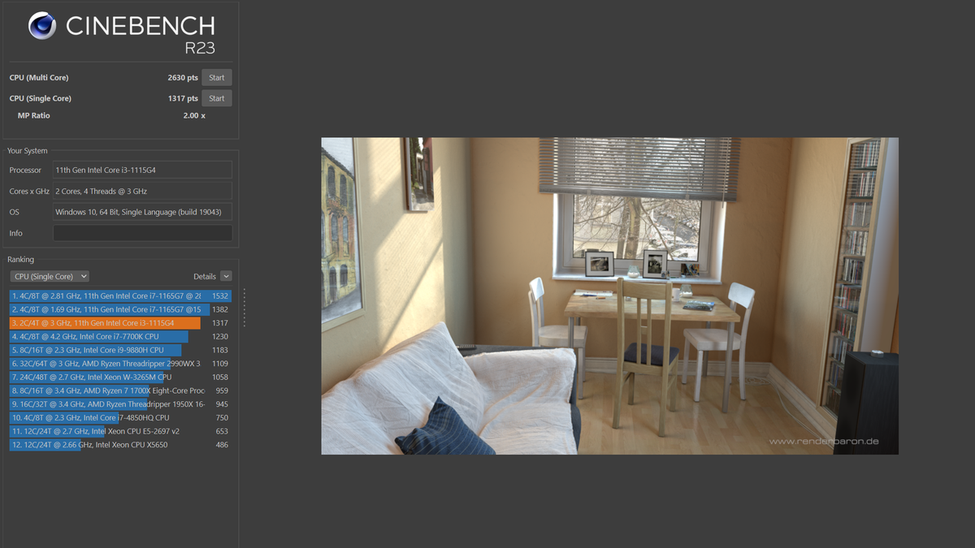Click the Cinebench logo icon
Viewport: 975px width, 548px height.
[42, 26]
